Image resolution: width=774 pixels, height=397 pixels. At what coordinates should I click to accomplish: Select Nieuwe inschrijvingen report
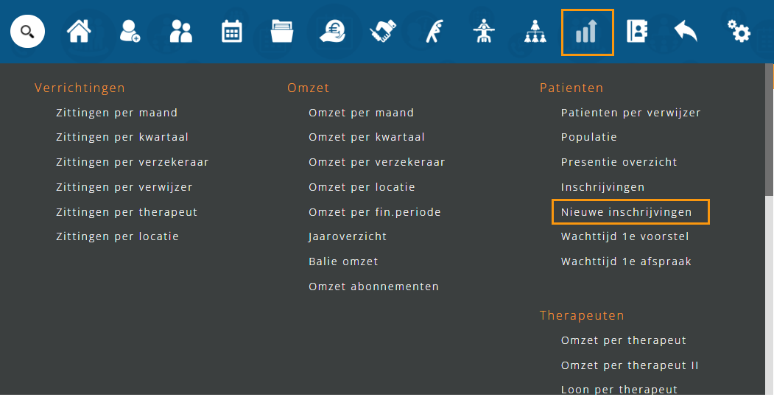click(x=627, y=212)
